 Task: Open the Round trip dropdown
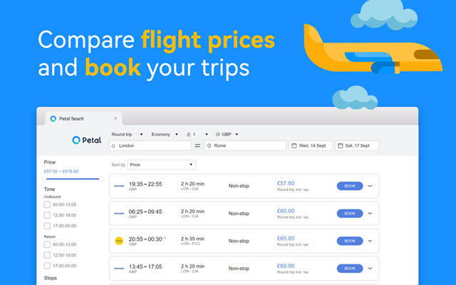128,134
